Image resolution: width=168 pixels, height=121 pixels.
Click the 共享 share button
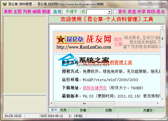pyautogui.click(x=141, y=12)
